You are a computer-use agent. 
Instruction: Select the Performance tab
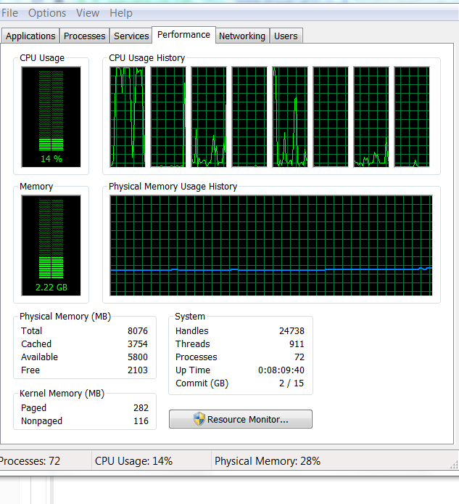pos(183,35)
